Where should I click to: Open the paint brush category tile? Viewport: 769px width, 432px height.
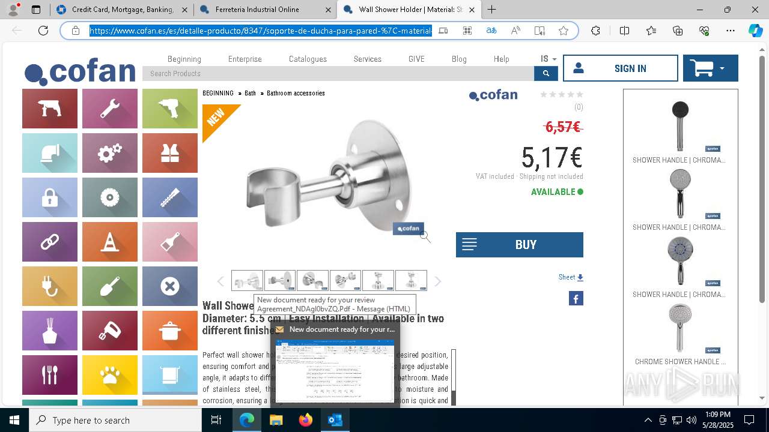[170, 242]
